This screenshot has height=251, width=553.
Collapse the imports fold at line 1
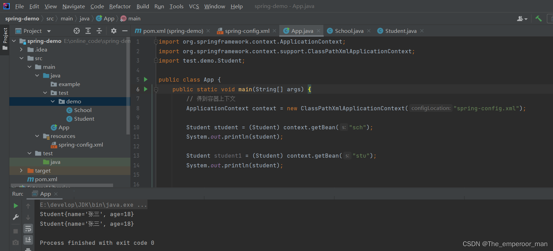tap(156, 42)
